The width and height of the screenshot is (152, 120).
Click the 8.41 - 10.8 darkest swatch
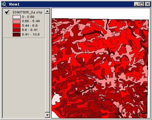(17, 35)
